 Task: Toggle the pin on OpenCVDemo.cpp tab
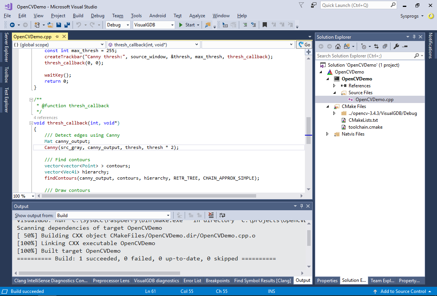click(x=57, y=37)
